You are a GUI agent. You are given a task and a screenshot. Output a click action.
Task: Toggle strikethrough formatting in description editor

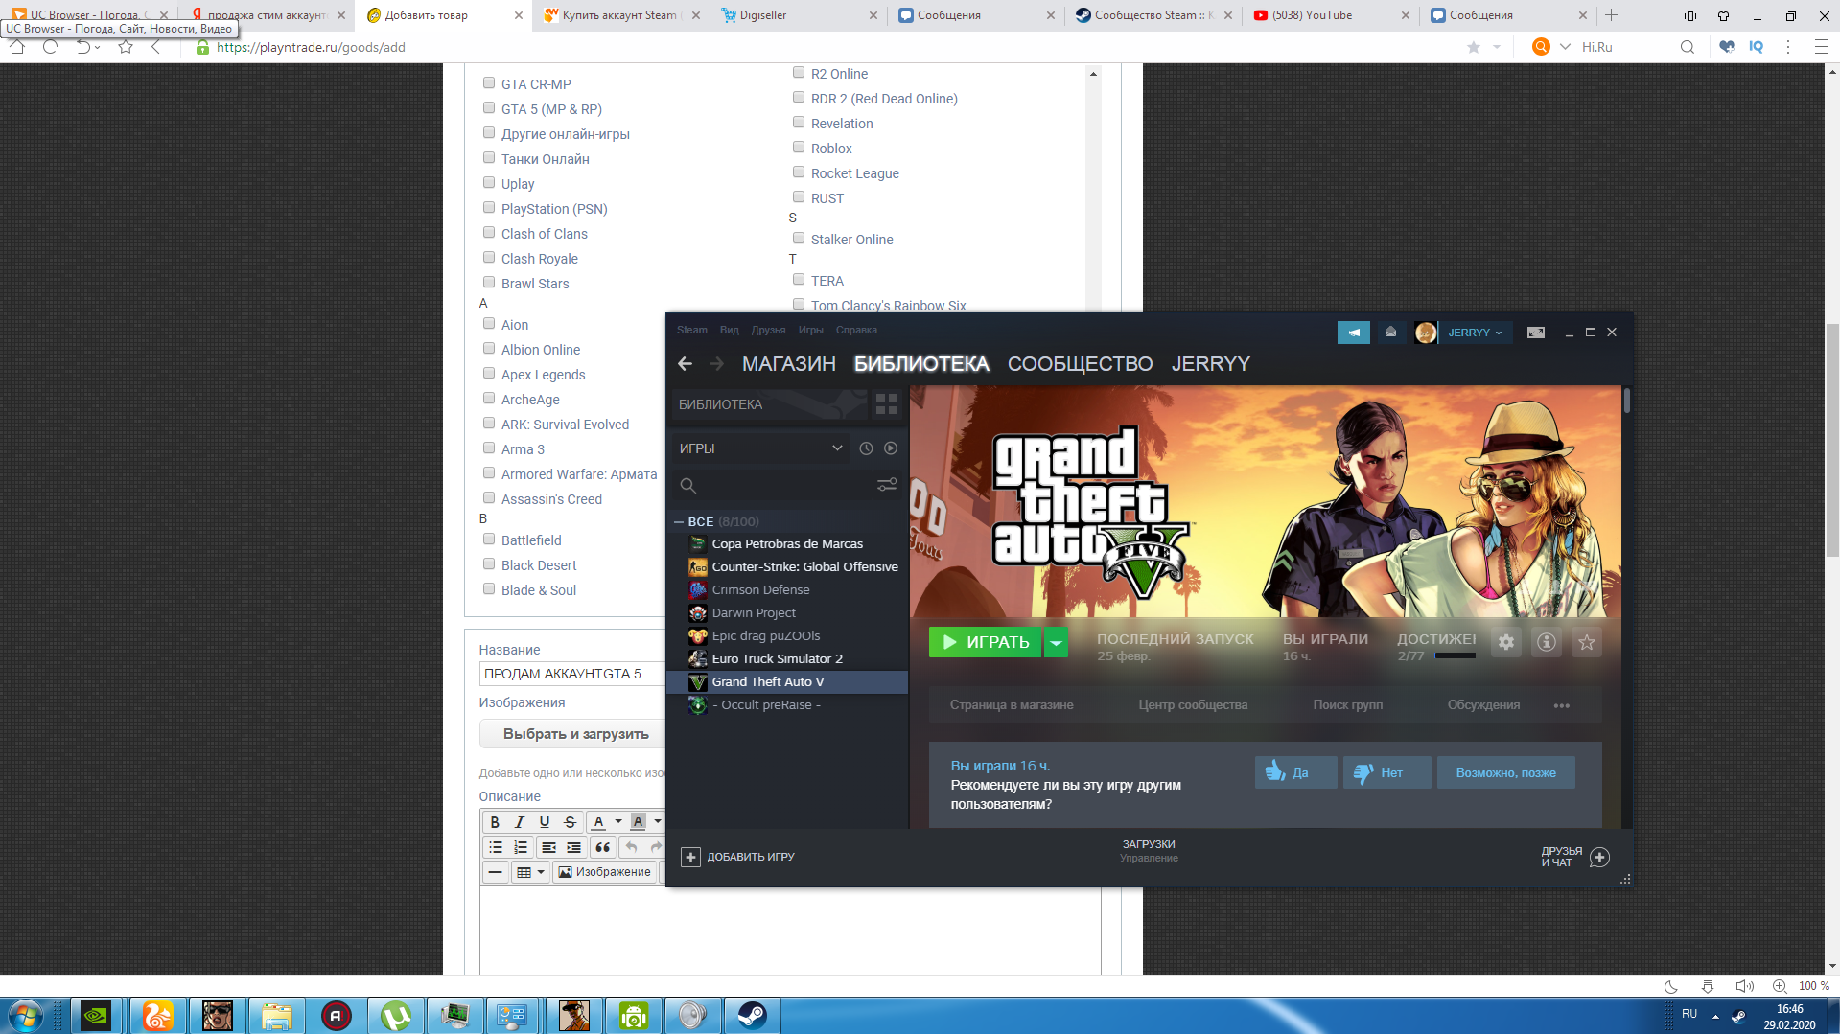click(x=570, y=821)
